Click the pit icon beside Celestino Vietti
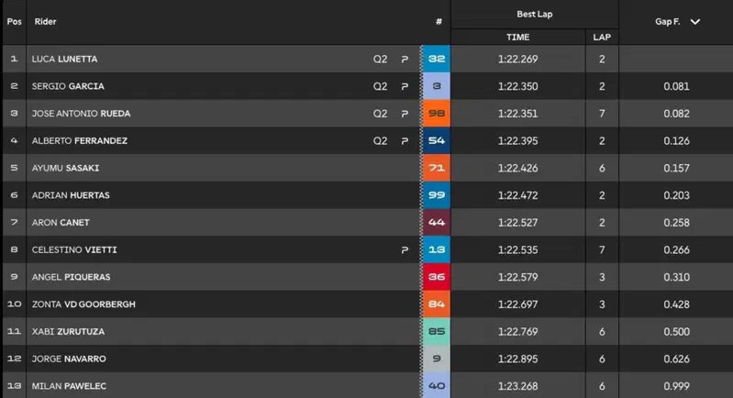The width and height of the screenshot is (733, 398). [x=405, y=250]
